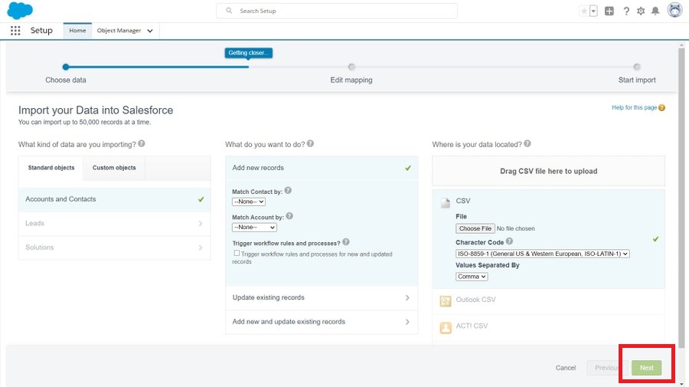Expand the Object Manager dropdown chevron
This screenshot has width=689, height=387.
pos(150,31)
